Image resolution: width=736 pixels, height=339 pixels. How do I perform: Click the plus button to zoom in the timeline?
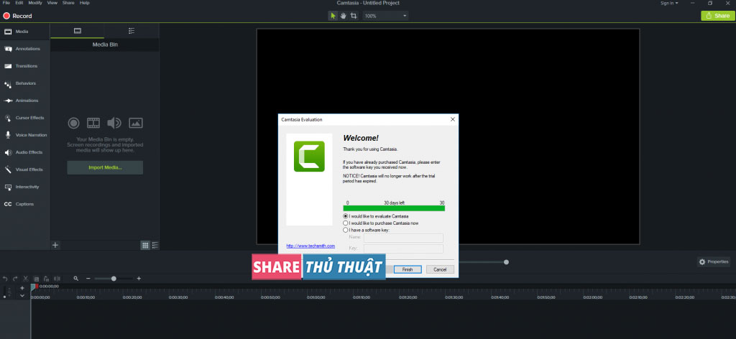pos(139,279)
